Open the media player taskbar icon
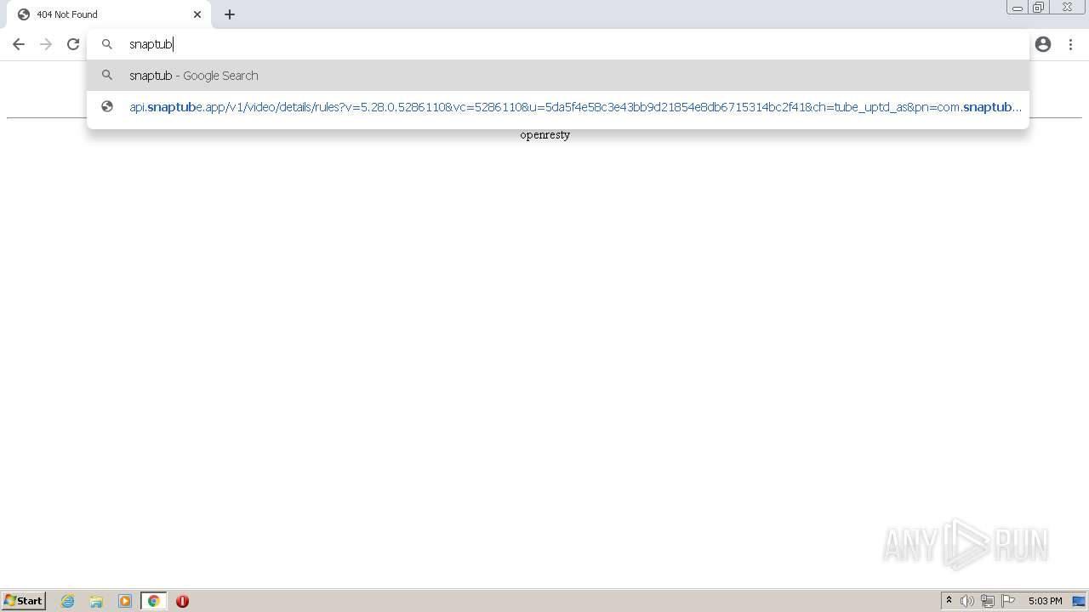The height and width of the screenshot is (612, 1089). (x=125, y=601)
